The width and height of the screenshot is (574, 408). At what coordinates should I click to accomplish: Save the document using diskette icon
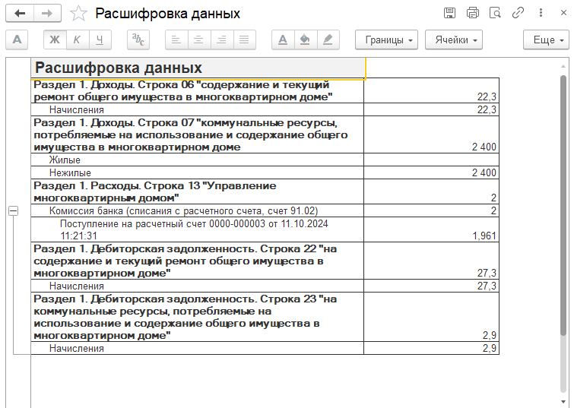point(449,13)
